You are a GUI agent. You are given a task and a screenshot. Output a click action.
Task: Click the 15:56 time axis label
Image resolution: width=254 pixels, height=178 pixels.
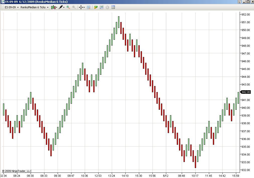point(152,176)
